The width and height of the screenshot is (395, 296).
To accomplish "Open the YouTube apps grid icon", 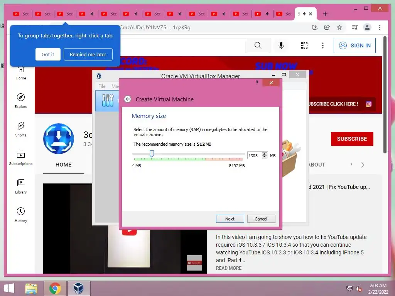I will tap(304, 45).
